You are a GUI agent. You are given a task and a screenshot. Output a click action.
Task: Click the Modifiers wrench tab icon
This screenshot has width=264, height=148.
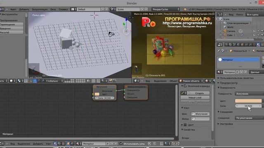tap(250, 44)
